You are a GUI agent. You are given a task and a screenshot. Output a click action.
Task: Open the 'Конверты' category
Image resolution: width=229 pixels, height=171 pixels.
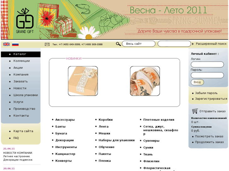point(64,161)
